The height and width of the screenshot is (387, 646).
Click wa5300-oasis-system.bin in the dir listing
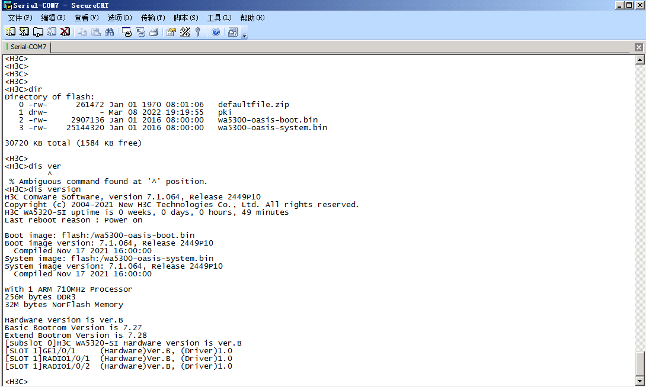(x=272, y=127)
